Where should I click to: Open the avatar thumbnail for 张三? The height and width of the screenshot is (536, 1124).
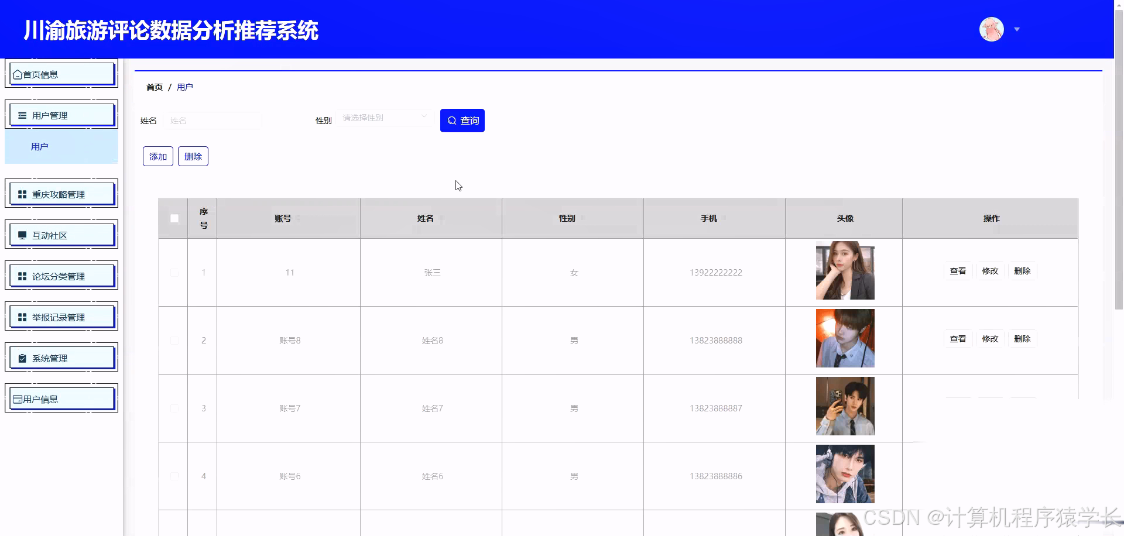click(845, 270)
